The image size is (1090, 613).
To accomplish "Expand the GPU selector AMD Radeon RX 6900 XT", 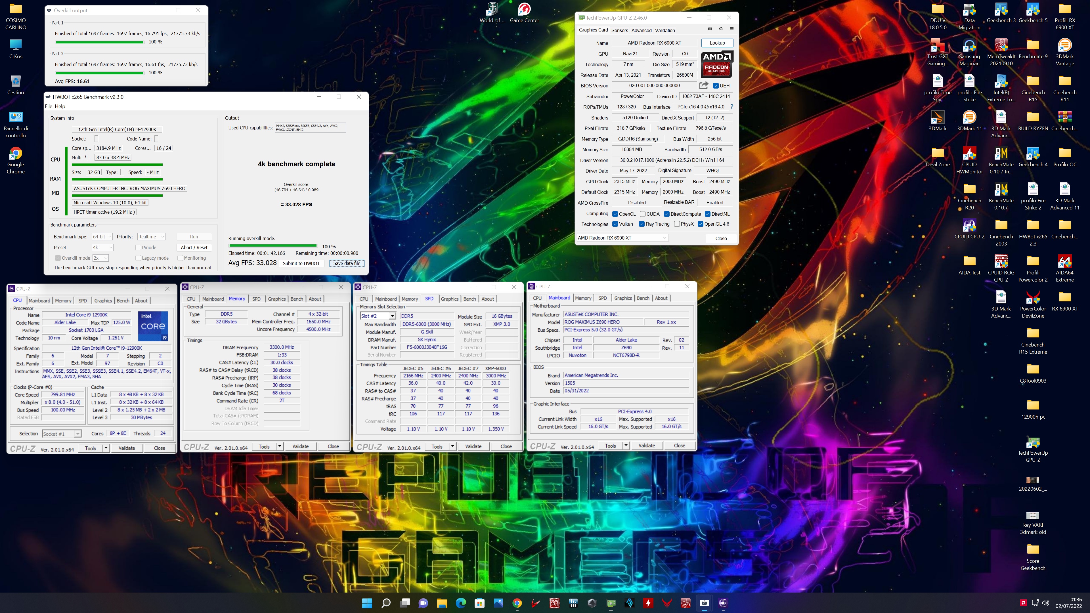I will 622,238.
